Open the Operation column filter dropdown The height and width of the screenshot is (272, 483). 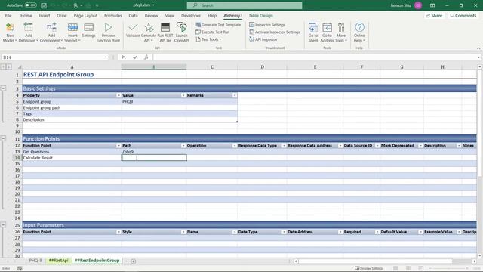235,145
